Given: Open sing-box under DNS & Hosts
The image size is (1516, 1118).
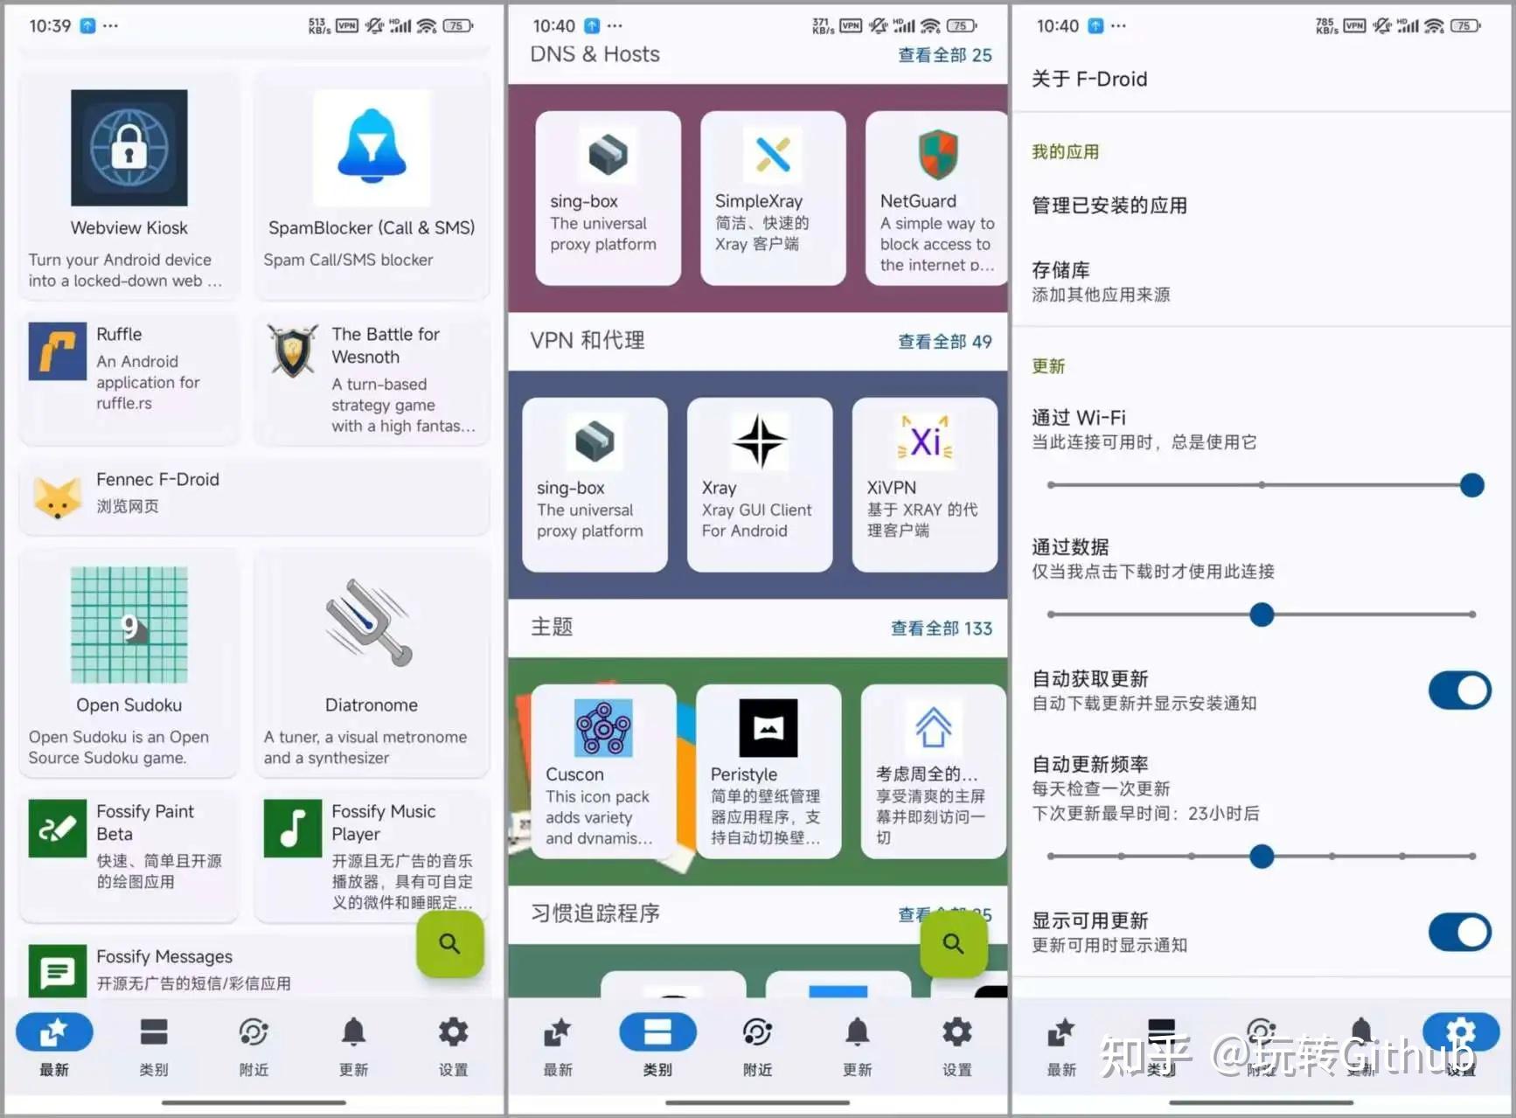Looking at the screenshot, I should coord(608,198).
